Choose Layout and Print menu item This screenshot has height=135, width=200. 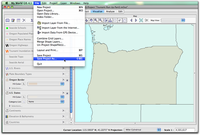[59, 50]
